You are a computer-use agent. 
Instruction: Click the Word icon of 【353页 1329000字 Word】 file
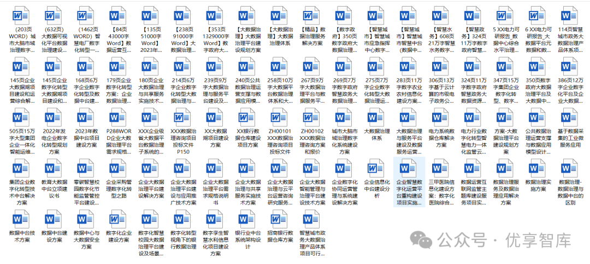(x=215, y=16)
